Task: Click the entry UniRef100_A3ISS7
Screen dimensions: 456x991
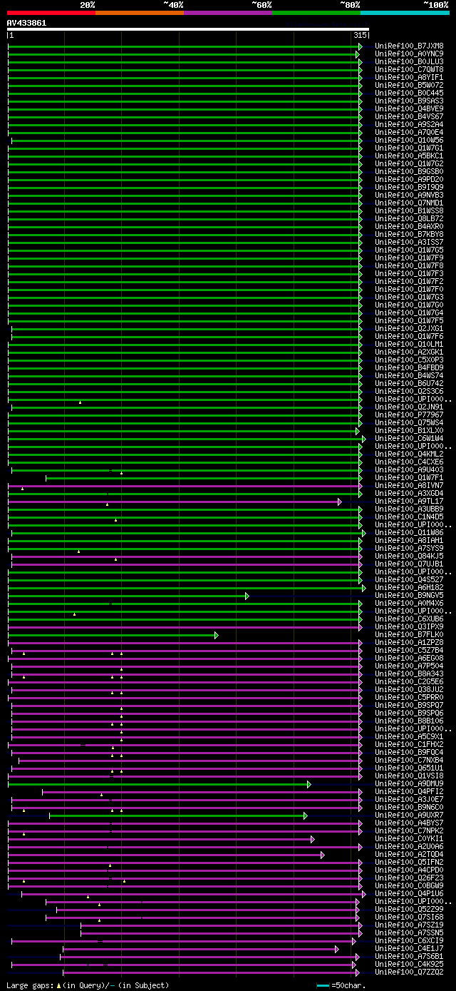Action: [409, 243]
